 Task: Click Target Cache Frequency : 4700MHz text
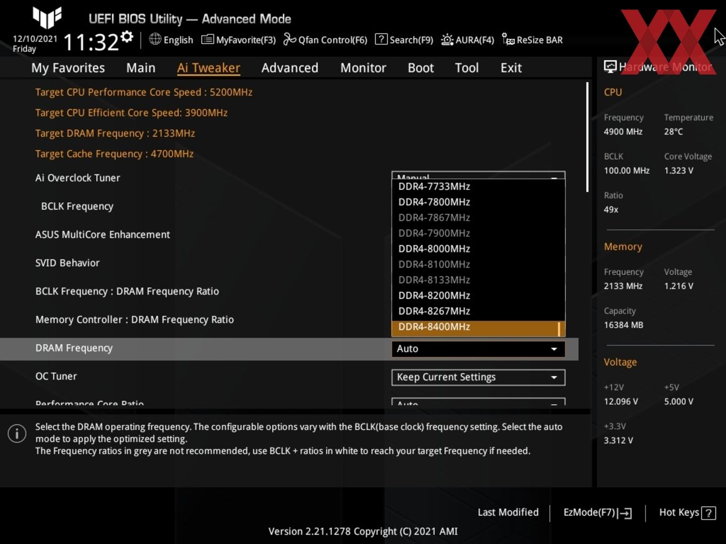pos(114,154)
